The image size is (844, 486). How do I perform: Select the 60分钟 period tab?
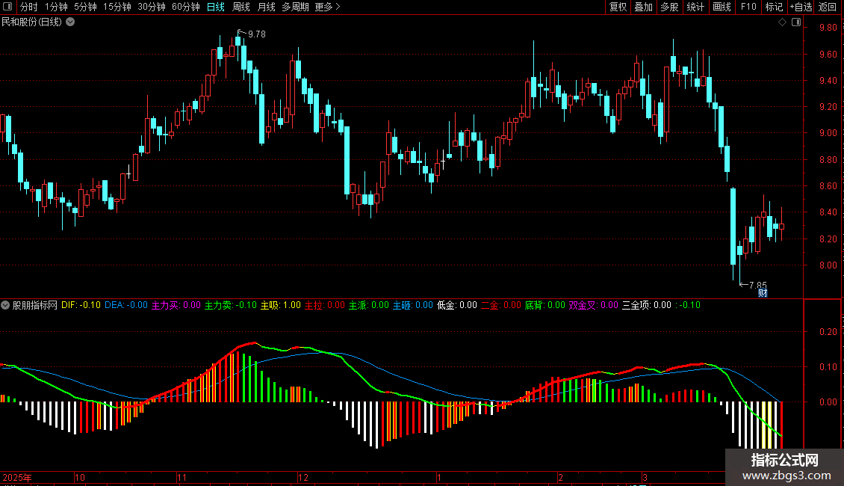point(186,7)
